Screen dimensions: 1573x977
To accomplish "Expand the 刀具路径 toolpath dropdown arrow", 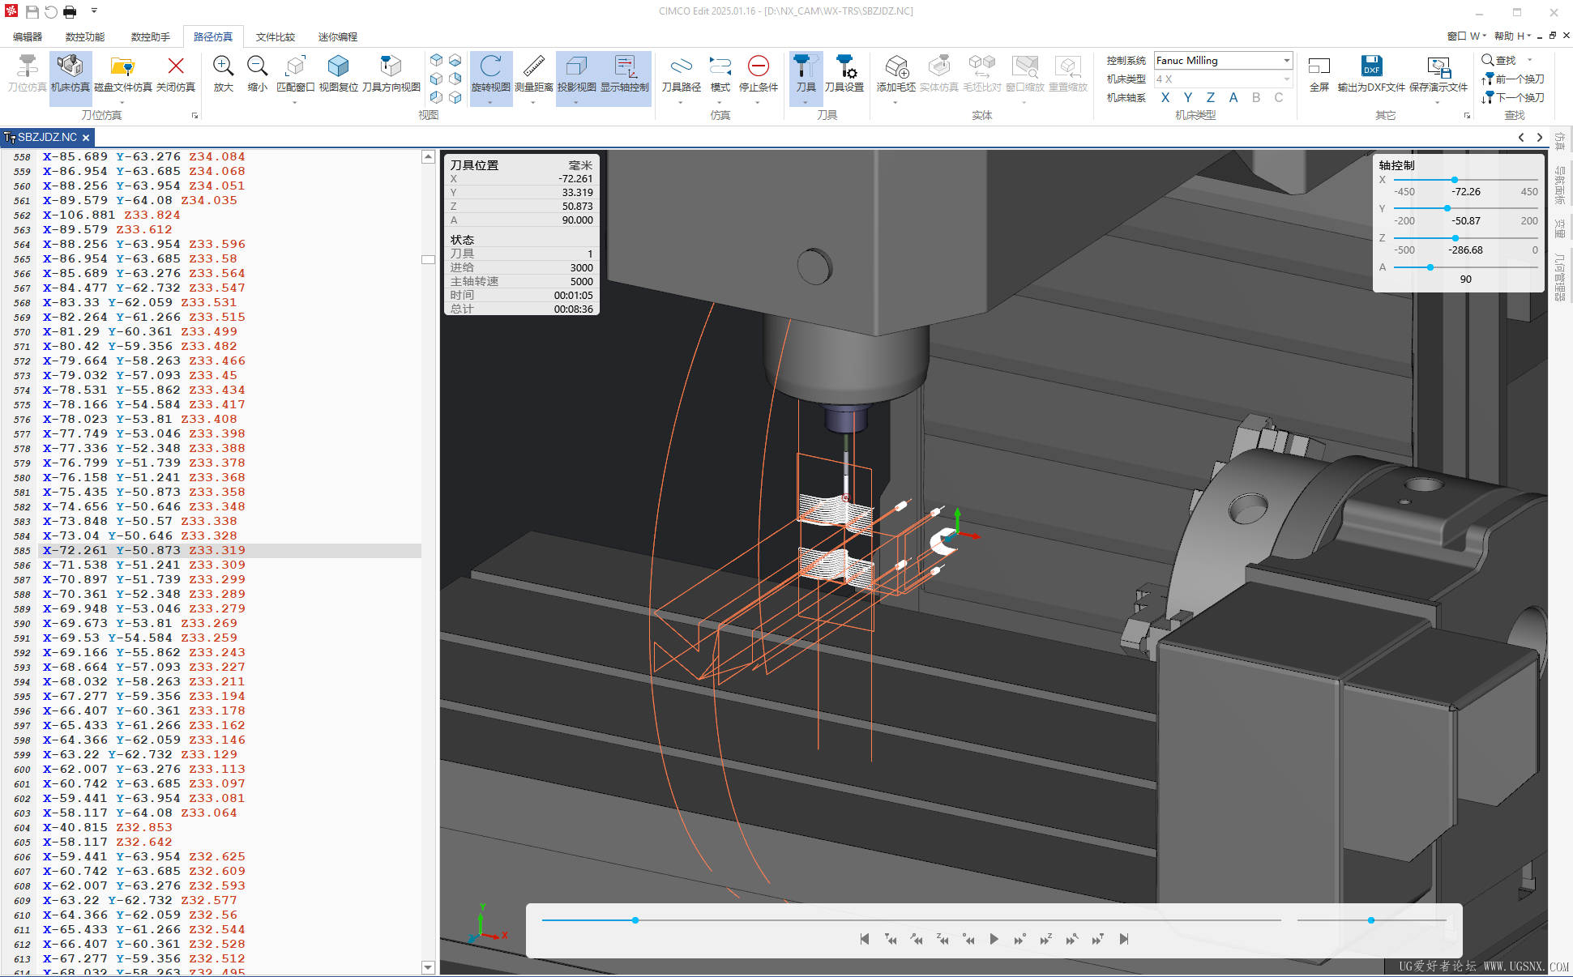I will pos(681,103).
